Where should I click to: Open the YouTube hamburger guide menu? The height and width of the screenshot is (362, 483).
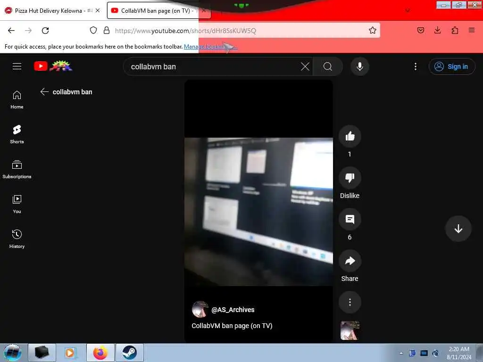pyautogui.click(x=17, y=66)
